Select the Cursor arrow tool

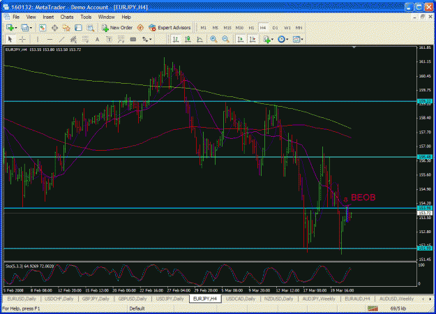pos(10,39)
